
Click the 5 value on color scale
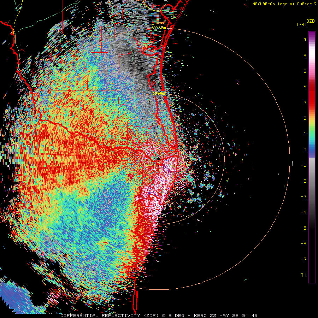[305, 71]
